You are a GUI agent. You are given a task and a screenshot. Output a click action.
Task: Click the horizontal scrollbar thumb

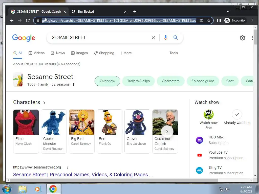114,180
